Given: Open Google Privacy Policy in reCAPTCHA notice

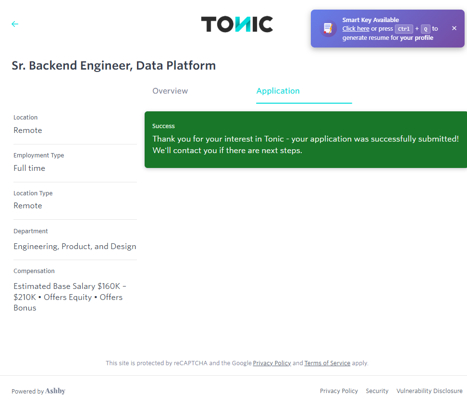Looking at the screenshot, I should (x=272, y=363).
